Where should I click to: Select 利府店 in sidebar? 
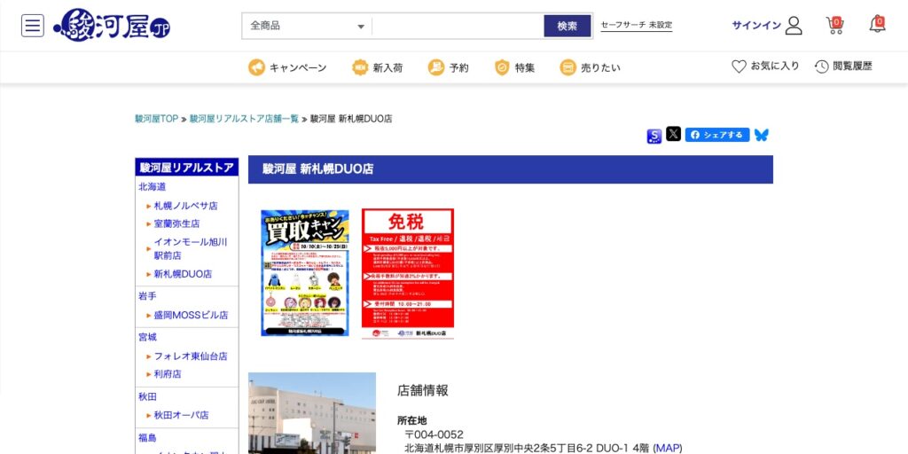[x=168, y=374]
